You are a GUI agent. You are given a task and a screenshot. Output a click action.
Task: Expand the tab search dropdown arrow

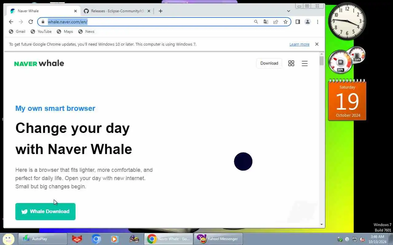point(288,11)
